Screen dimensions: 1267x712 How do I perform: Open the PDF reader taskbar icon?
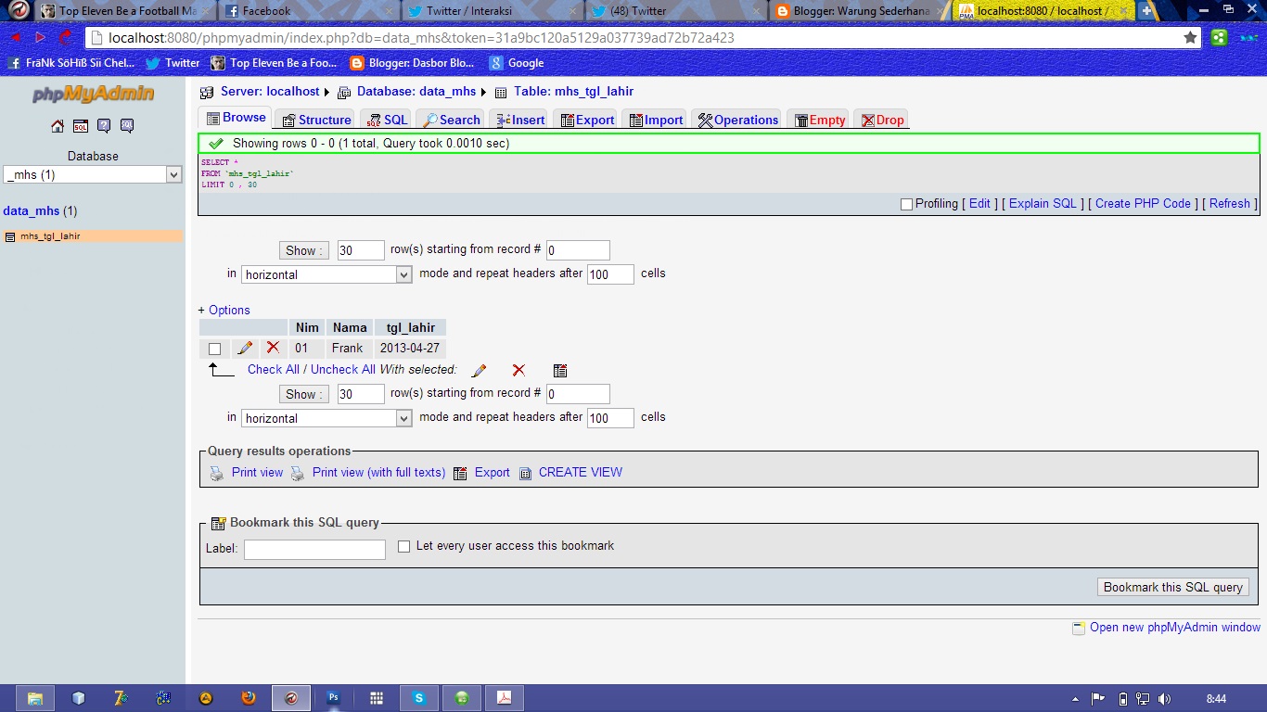click(506, 698)
